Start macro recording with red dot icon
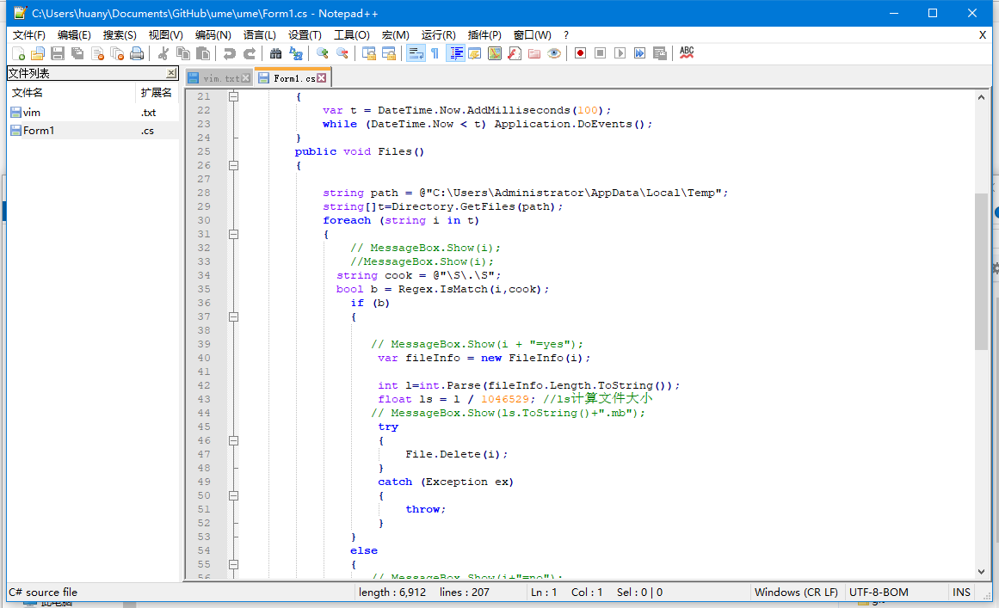This screenshot has width=999, height=608. (580, 53)
